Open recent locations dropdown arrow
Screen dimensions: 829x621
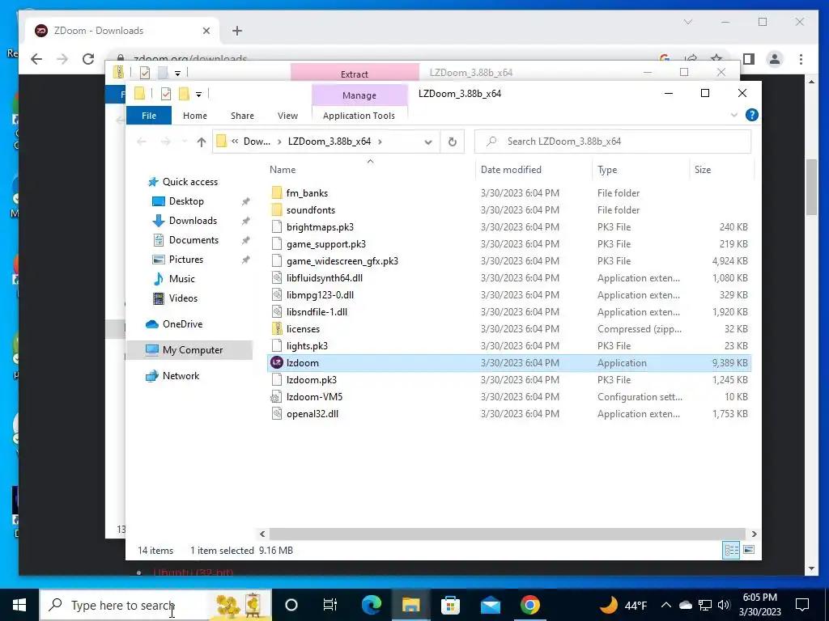185,142
